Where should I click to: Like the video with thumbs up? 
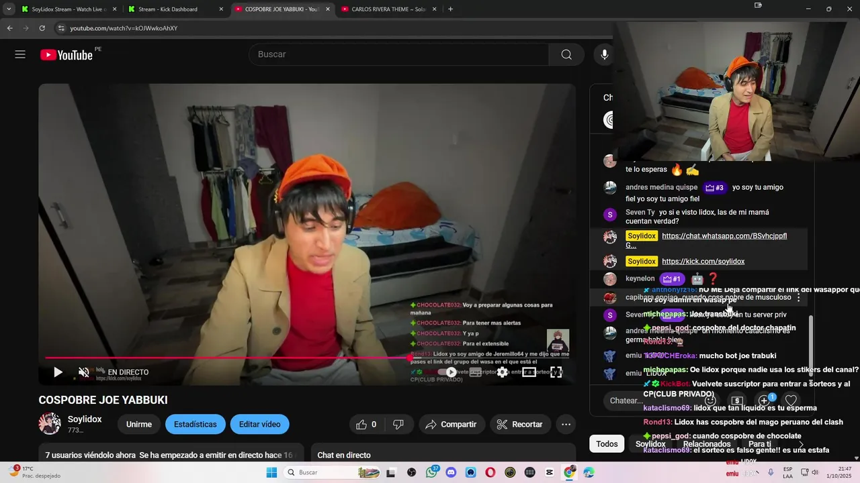pos(366,425)
